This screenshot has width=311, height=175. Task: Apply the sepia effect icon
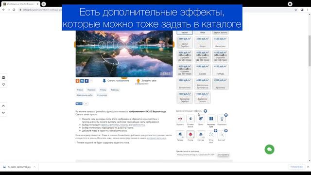201,119
